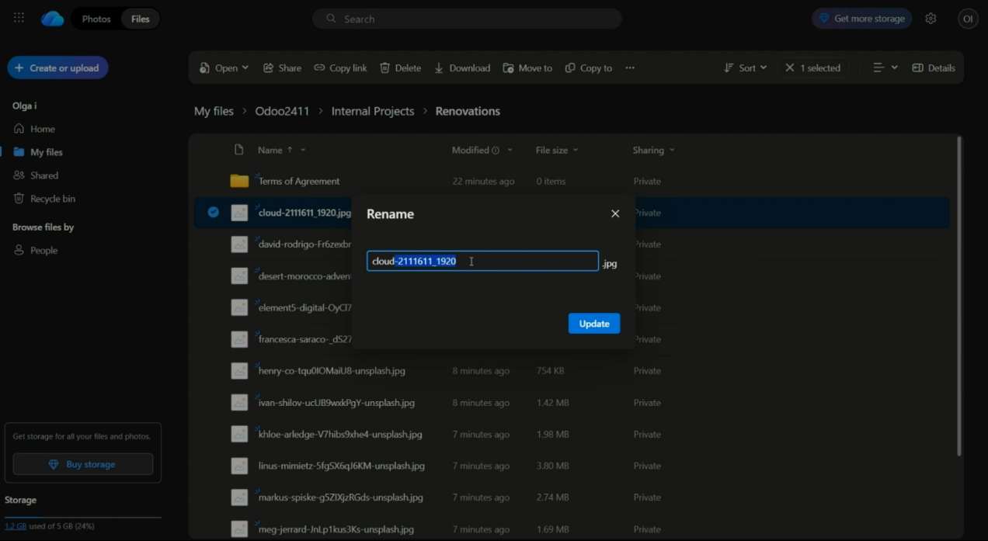Expand the Open dropdown arrow

[x=245, y=68]
